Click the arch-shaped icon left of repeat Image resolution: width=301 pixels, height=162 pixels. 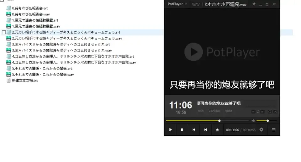tap(253, 112)
